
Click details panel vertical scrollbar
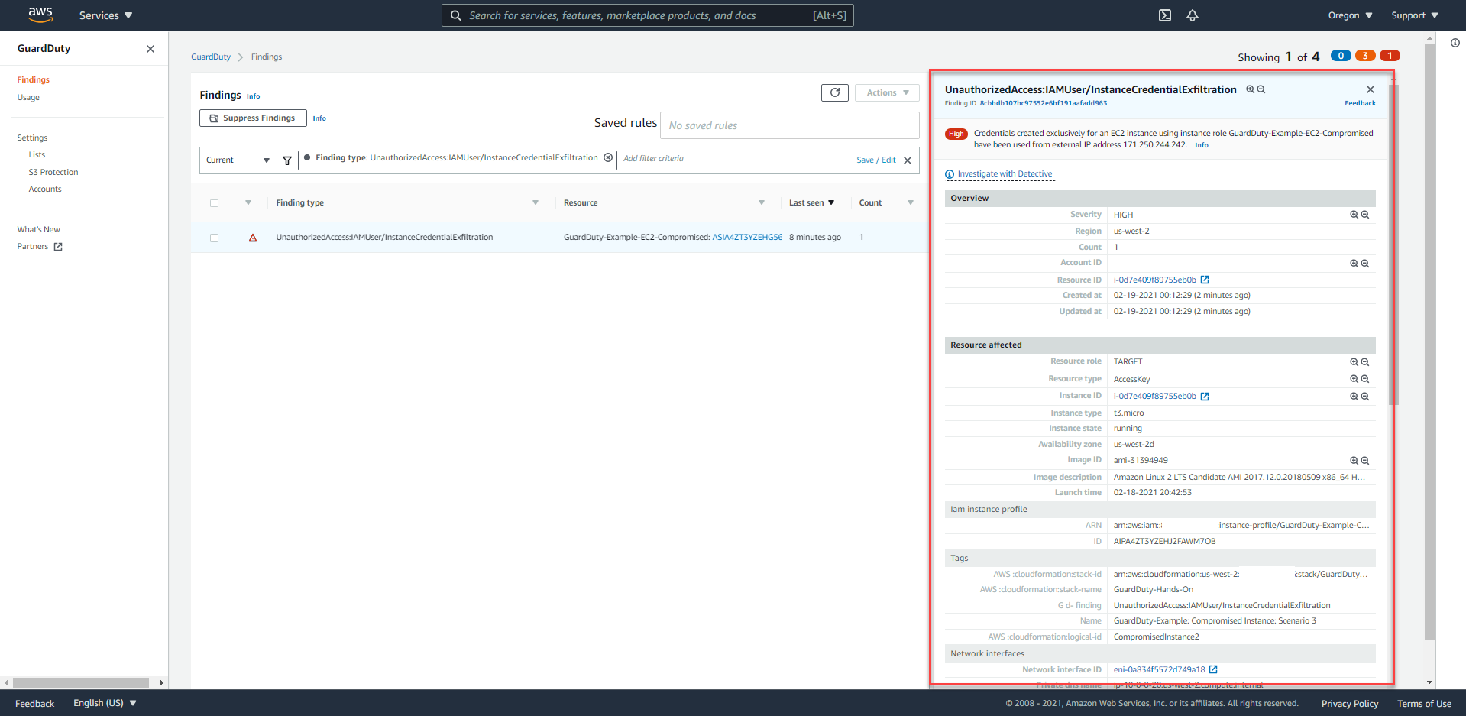point(1393,245)
